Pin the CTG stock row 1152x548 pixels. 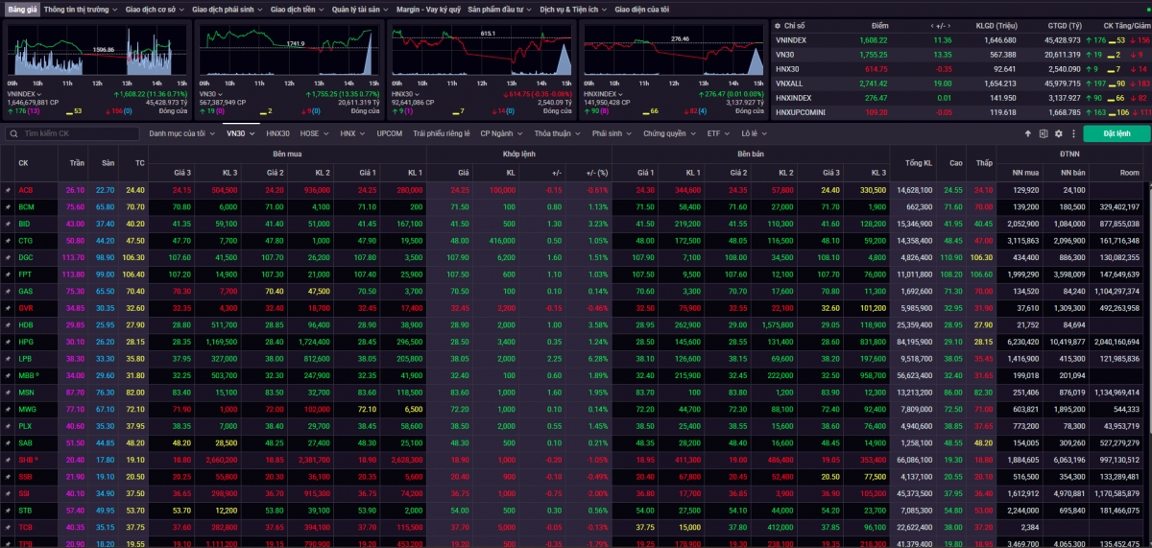(x=8, y=240)
